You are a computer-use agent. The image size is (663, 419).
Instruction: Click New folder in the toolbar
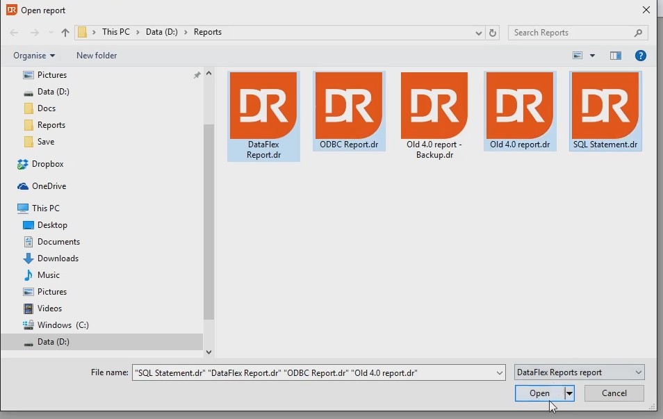(97, 56)
